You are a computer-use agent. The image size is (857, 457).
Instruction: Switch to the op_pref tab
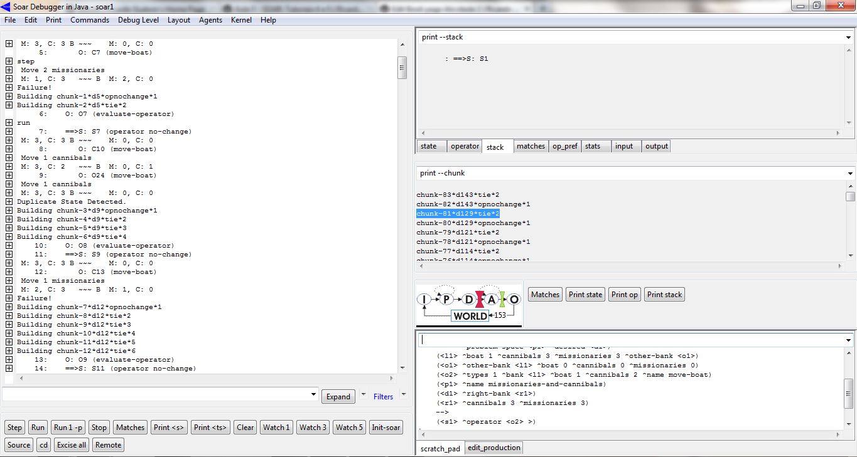(x=564, y=146)
